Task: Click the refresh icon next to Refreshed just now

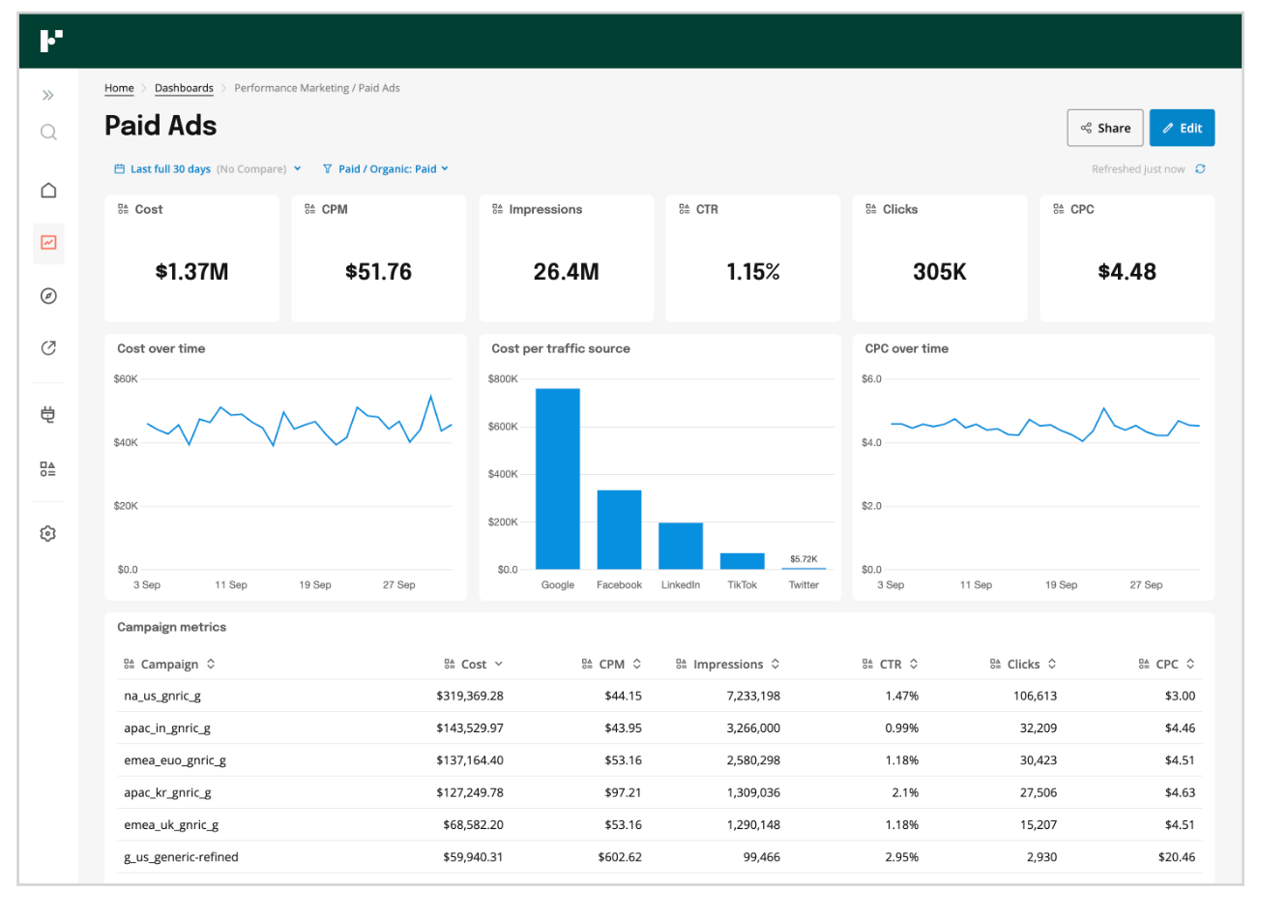Action: tap(1200, 169)
